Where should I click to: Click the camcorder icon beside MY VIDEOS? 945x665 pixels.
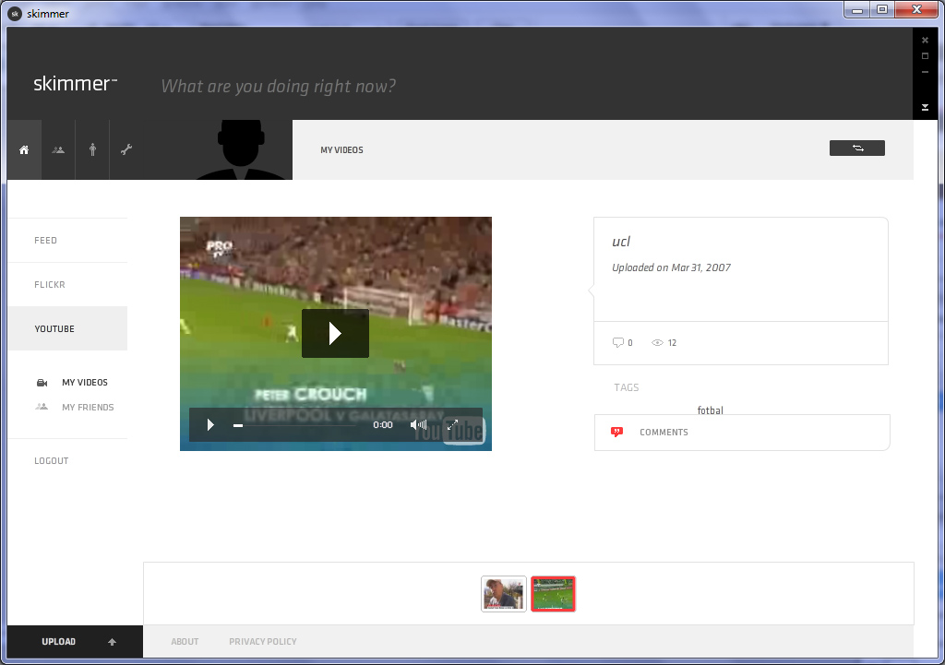click(42, 383)
